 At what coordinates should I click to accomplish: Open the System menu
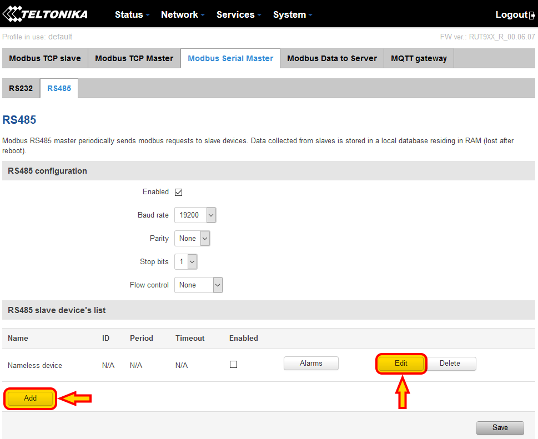point(289,14)
